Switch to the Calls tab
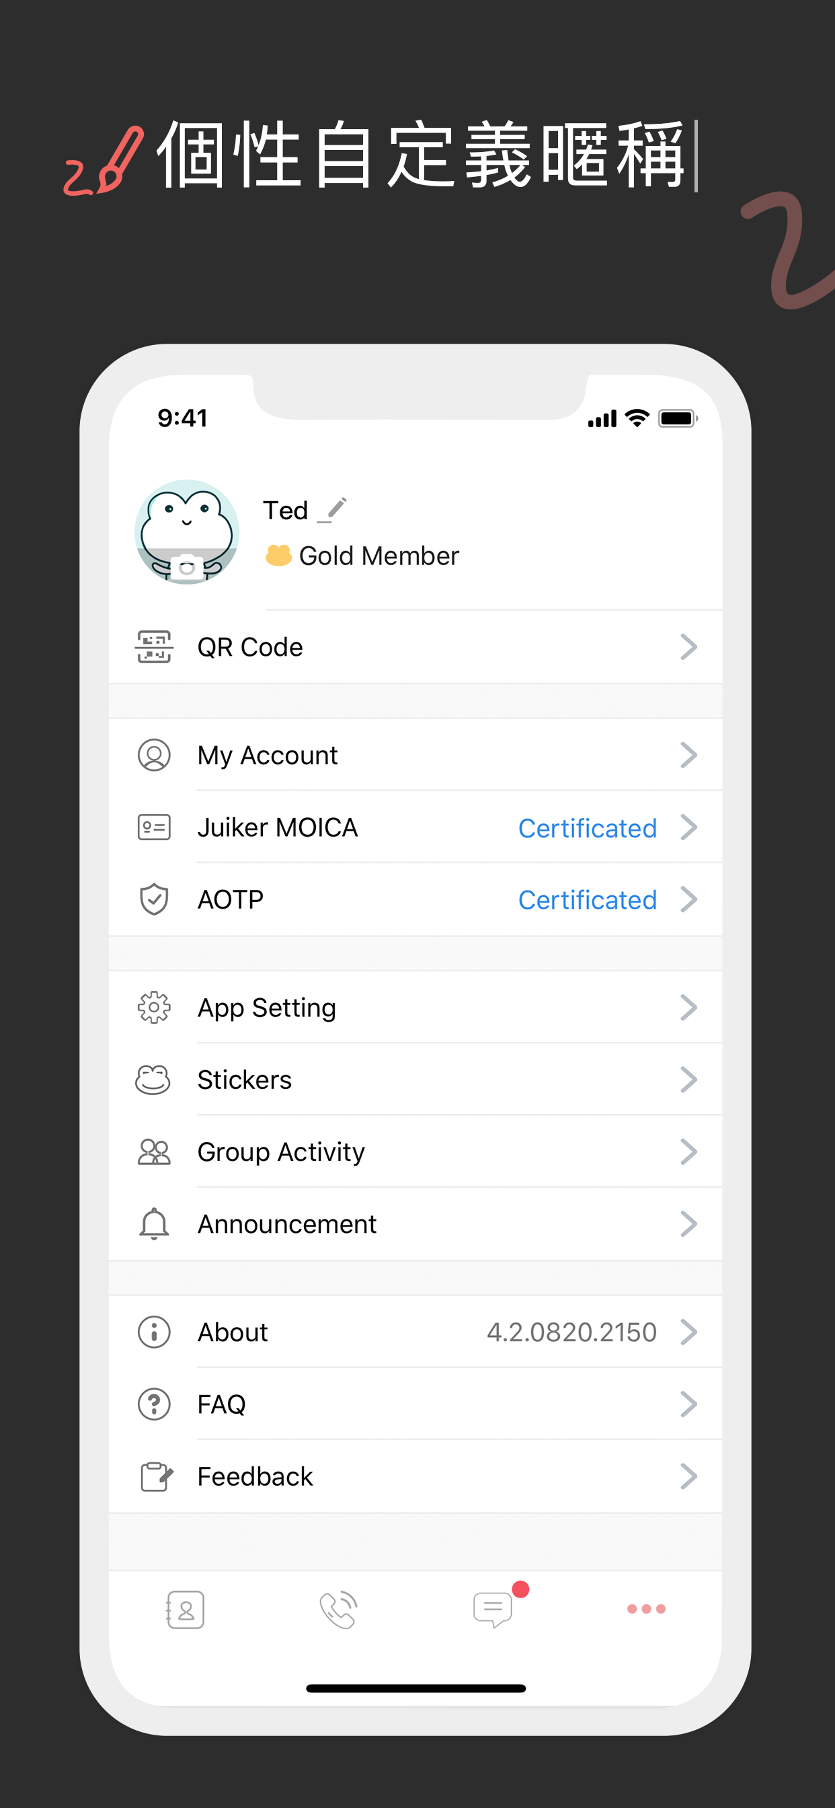 click(339, 1610)
